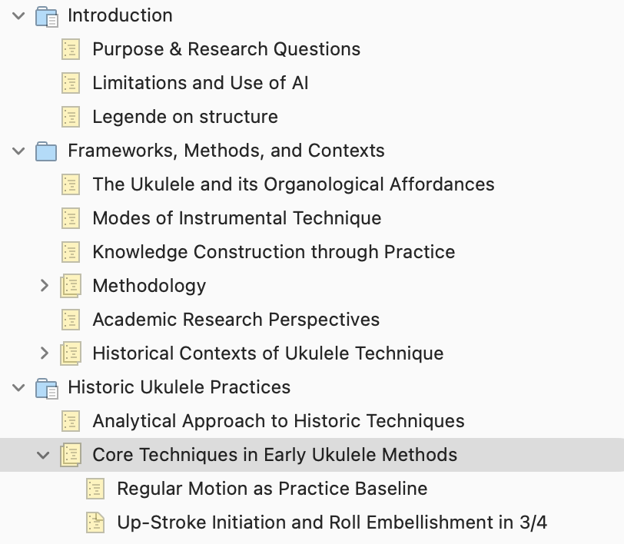Select Limitations and Use of AI document
The height and width of the screenshot is (544, 624).
(200, 83)
